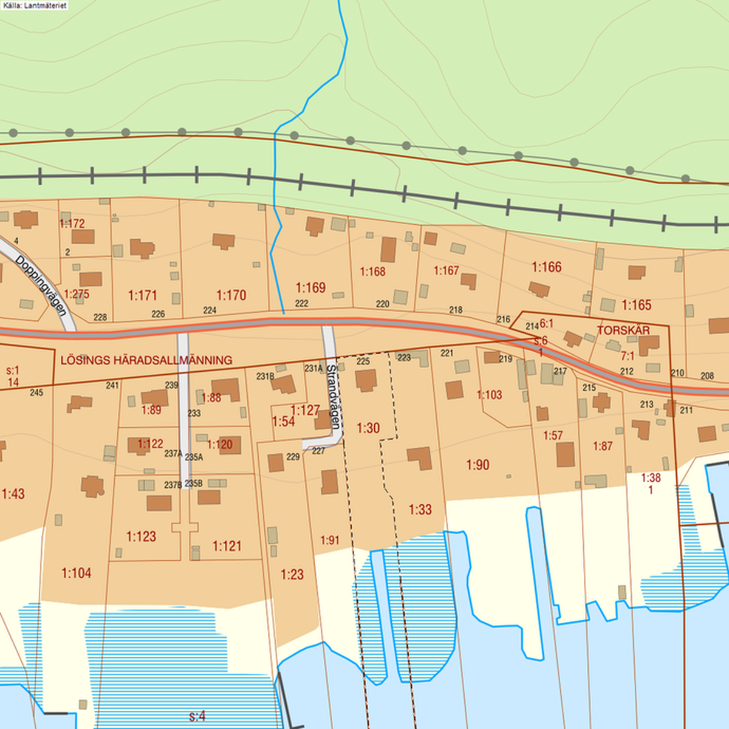Select the 's:6' label on the road

click(541, 341)
